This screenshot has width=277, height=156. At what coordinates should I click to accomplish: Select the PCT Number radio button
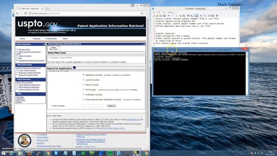click(x=84, y=90)
